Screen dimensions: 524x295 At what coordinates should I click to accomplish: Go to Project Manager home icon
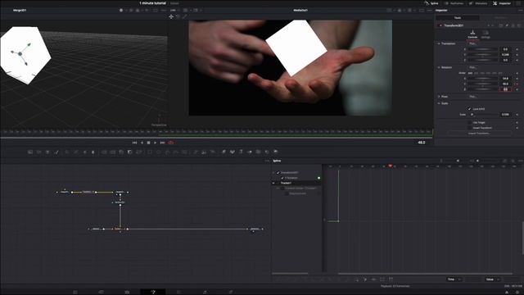point(507,293)
